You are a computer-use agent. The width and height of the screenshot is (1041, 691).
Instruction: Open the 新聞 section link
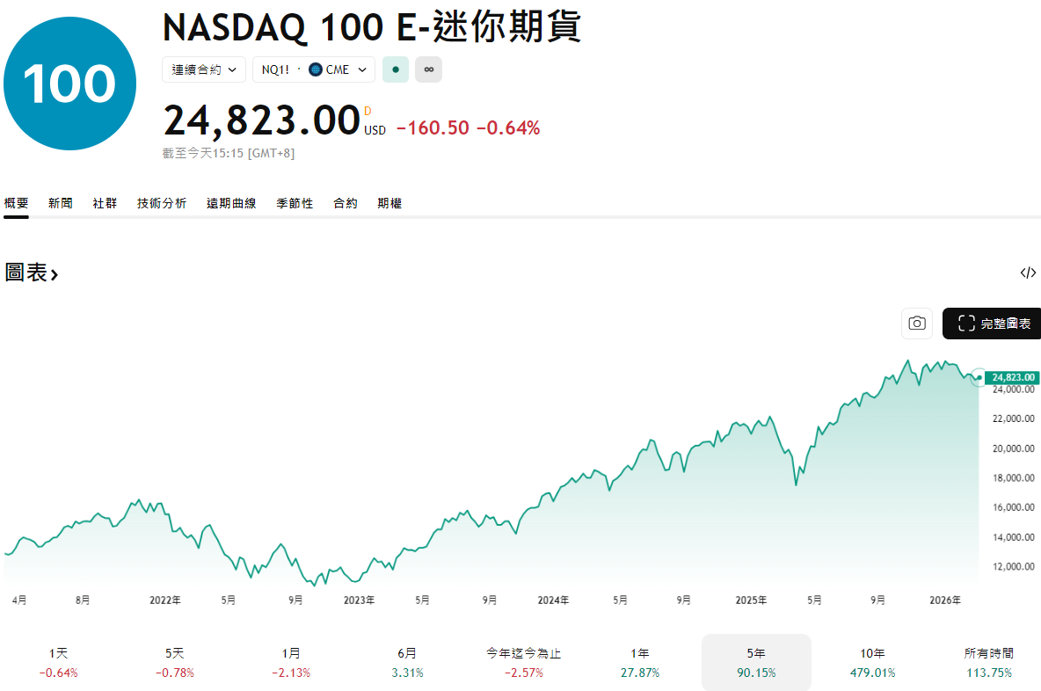59,202
